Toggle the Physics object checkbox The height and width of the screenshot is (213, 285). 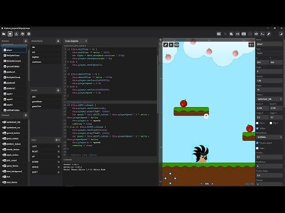[257, 143]
